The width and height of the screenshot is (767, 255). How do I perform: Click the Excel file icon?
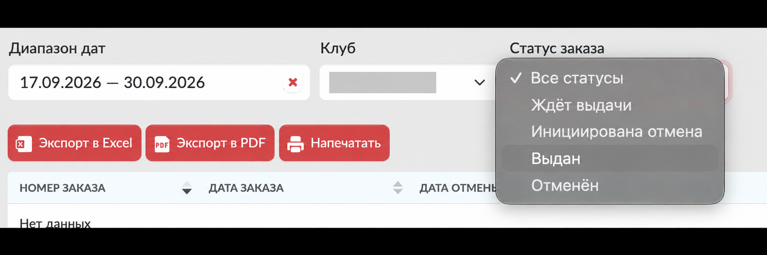[x=24, y=144]
